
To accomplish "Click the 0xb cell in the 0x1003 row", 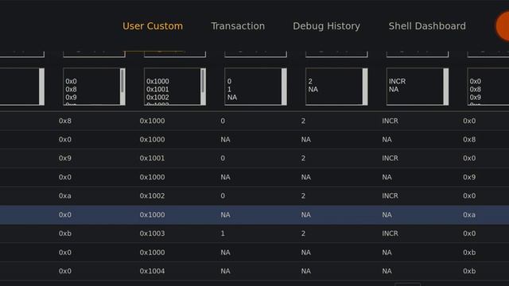I will tap(65, 234).
